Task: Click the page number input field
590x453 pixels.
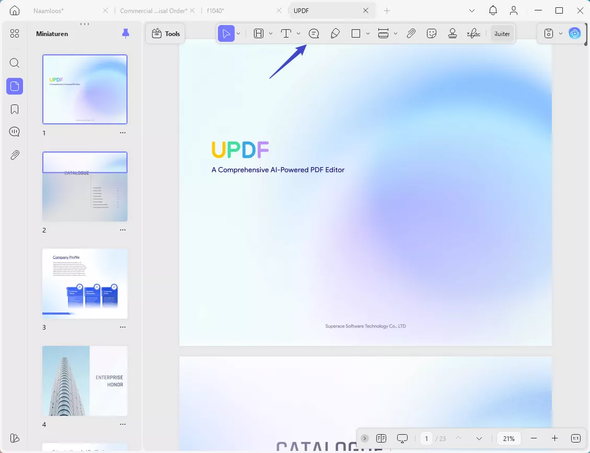Action: pos(426,438)
